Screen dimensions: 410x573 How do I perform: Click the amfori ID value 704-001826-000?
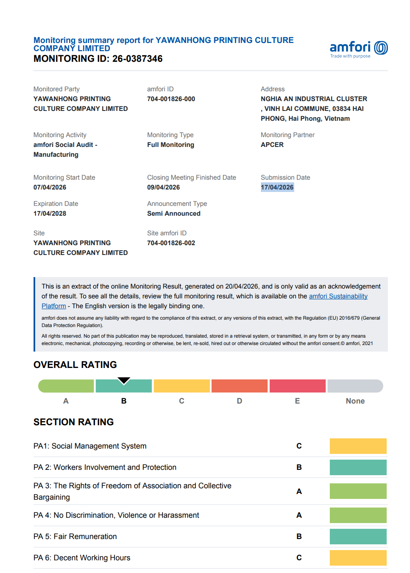[x=171, y=99]
